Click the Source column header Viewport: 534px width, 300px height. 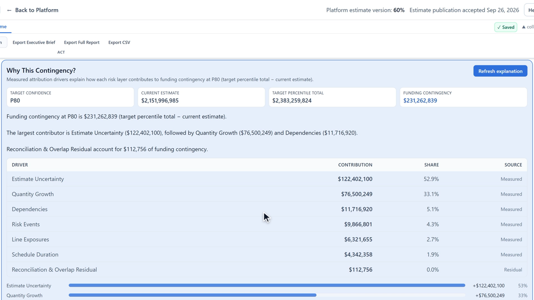(x=513, y=165)
